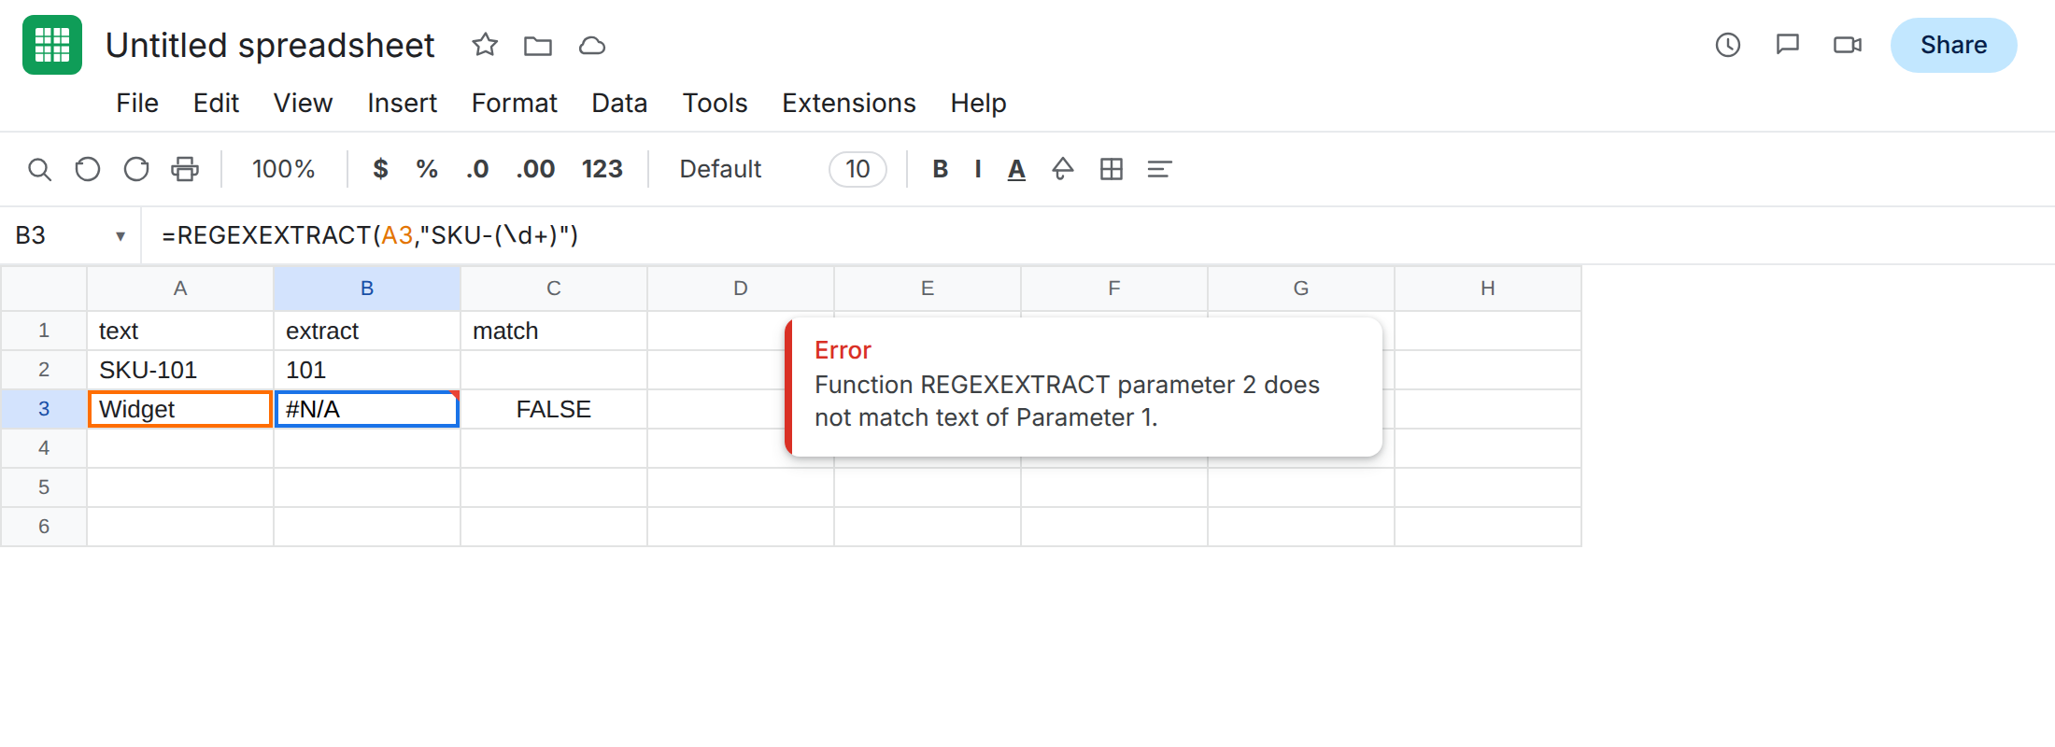Select row 3 header

point(44,409)
